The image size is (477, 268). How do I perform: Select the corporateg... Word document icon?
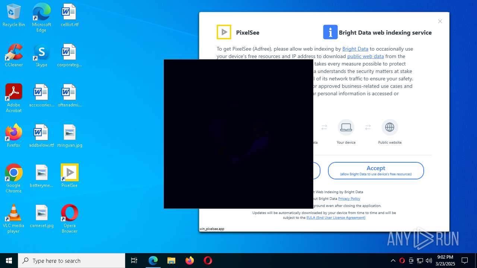click(x=69, y=55)
